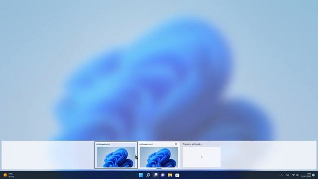
Task: Open volume speaker control in tray
Action: pos(297,175)
